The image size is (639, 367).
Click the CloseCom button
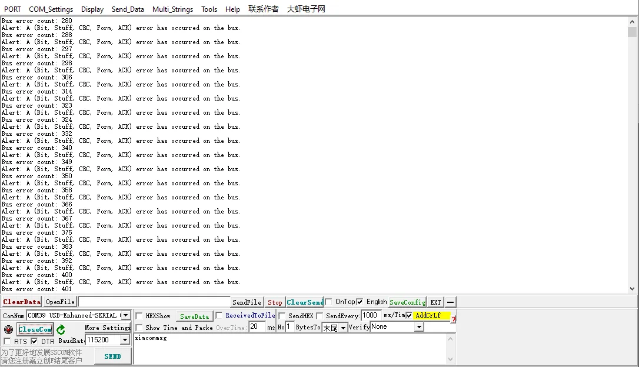click(35, 329)
